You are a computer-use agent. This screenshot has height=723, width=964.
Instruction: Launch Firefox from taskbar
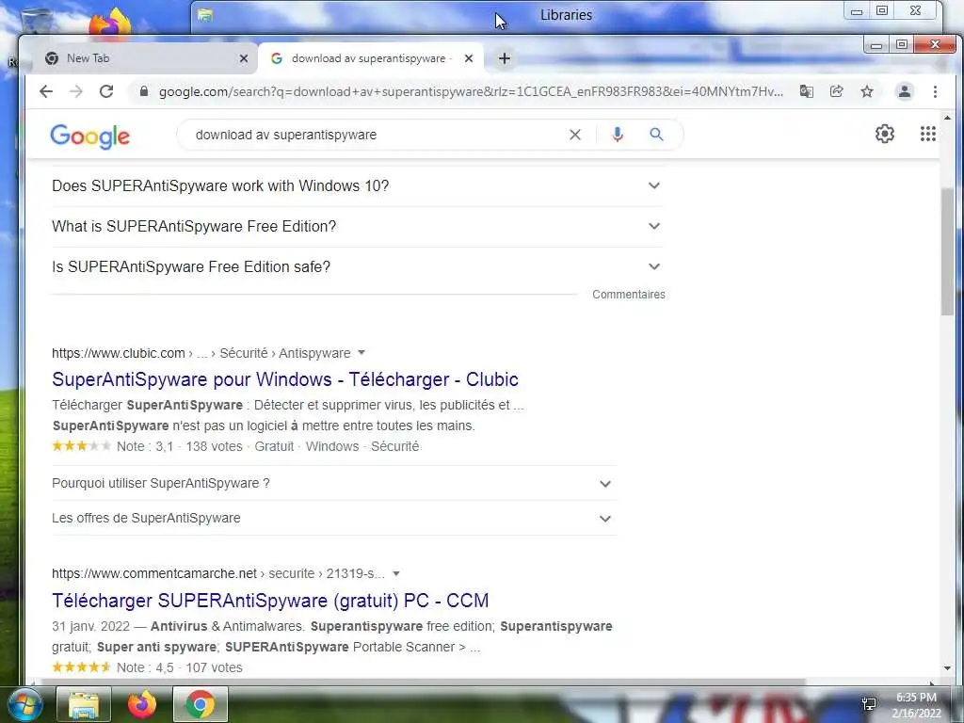(x=142, y=704)
